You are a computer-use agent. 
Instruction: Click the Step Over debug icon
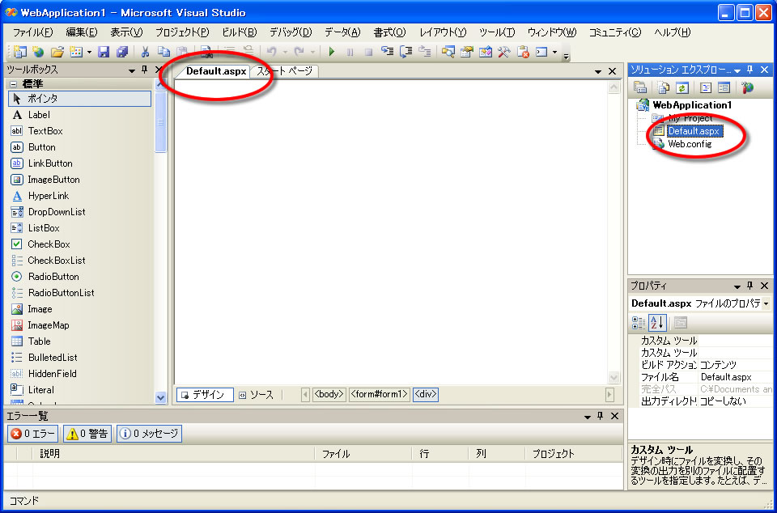tap(405, 52)
